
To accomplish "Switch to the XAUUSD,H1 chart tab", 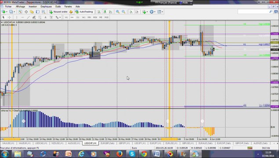I will (8, 143).
